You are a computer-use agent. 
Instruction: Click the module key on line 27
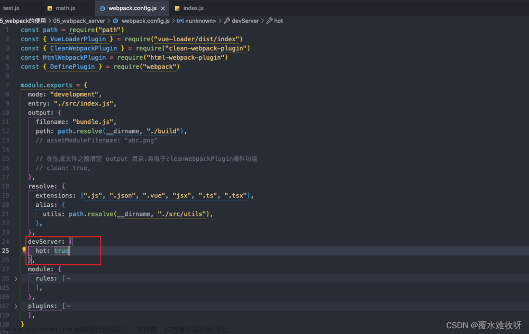point(39,269)
